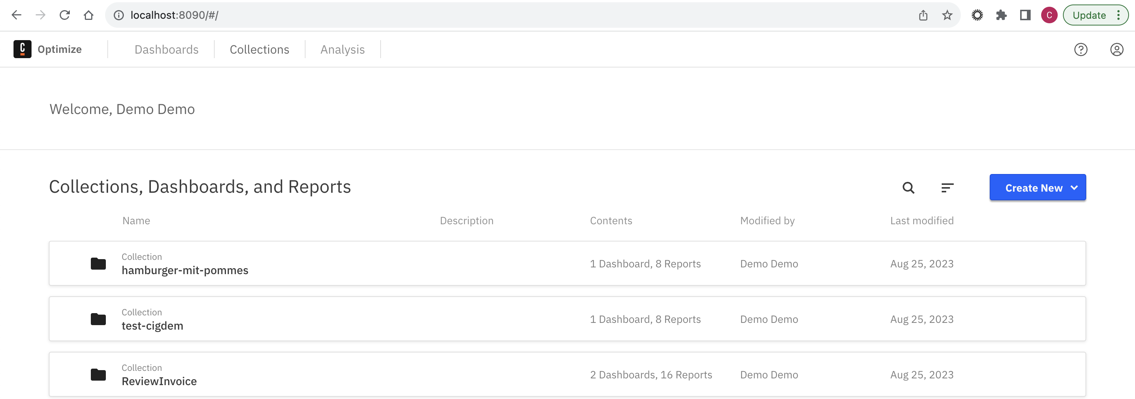Click the search magnifier icon

coord(908,188)
